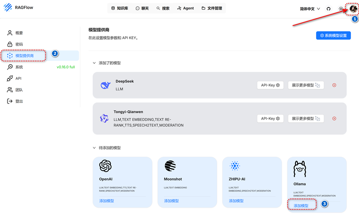The width and height of the screenshot is (359, 215).
Task: Click the RAGFlow logo icon
Action: point(8,7)
